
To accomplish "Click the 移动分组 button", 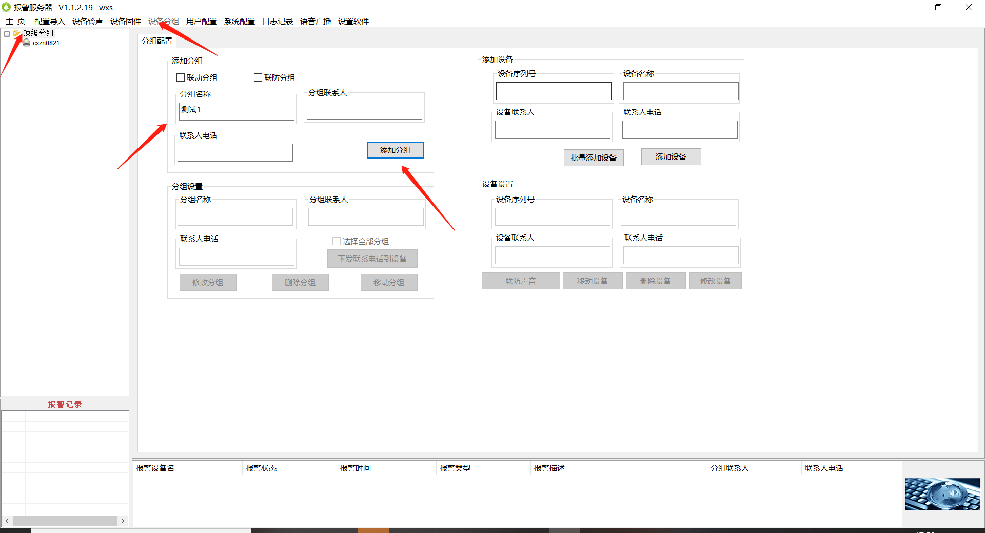I will pos(389,282).
